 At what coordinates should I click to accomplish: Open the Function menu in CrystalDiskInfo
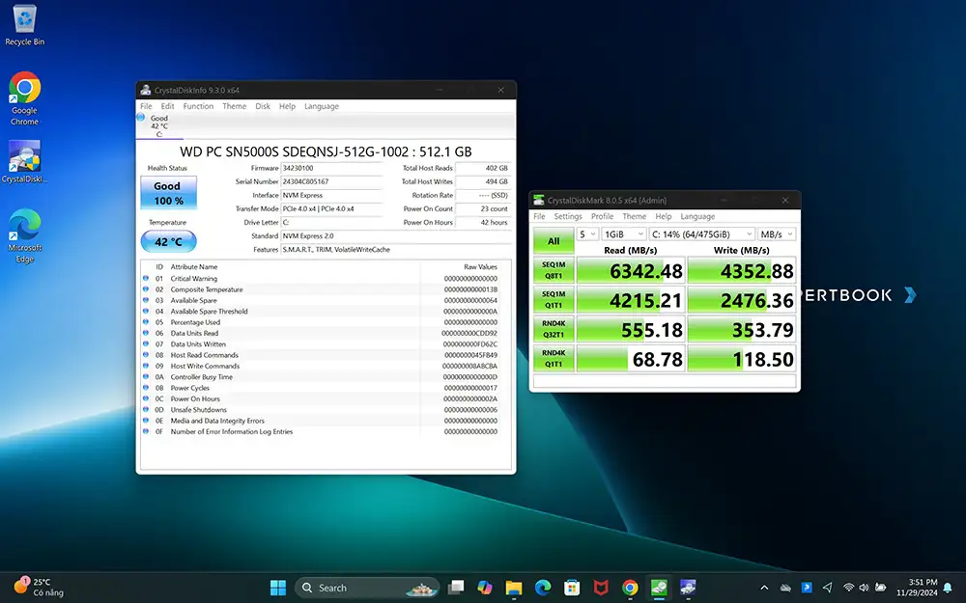(x=198, y=106)
